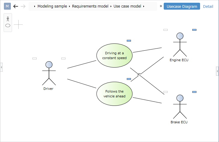219x142 pixels.
Task: Select the line from Driver to Driving at a constant speed
Action: pyautogui.click(x=82, y=64)
